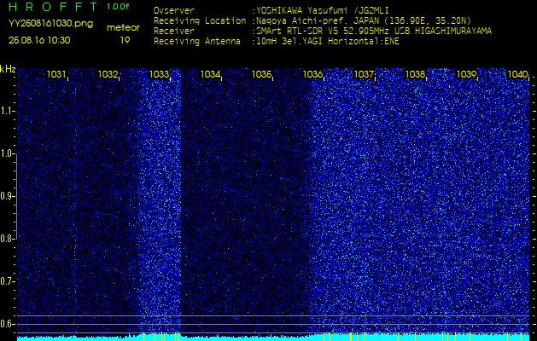Select the date and time stamp ending 10:30
The height and width of the screenshot is (341, 537).
click(x=39, y=40)
